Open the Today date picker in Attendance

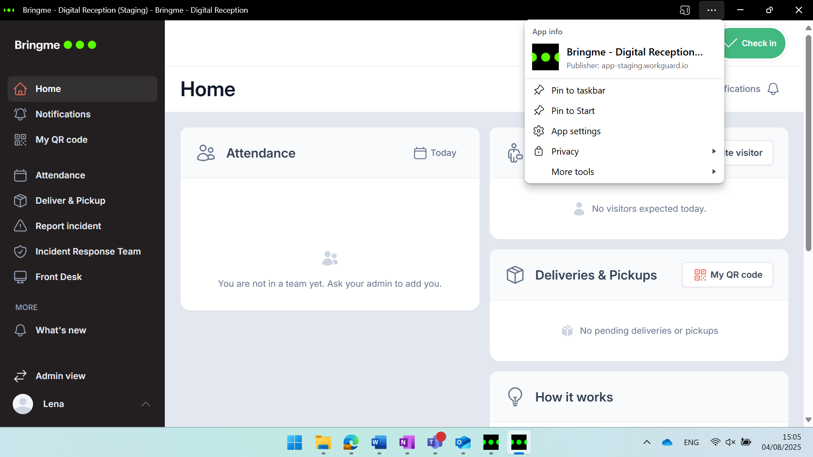(435, 153)
